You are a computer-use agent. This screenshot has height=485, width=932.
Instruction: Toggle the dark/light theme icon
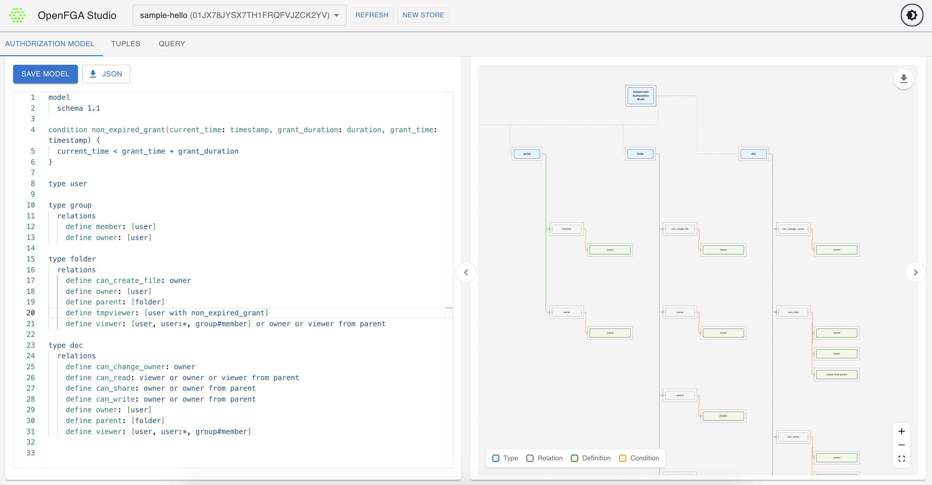click(911, 15)
